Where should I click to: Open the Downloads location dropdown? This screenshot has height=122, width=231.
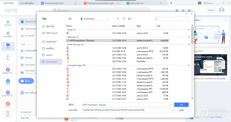(x=94, y=19)
